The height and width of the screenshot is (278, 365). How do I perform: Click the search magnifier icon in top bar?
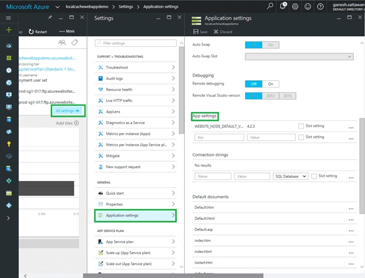270,6
